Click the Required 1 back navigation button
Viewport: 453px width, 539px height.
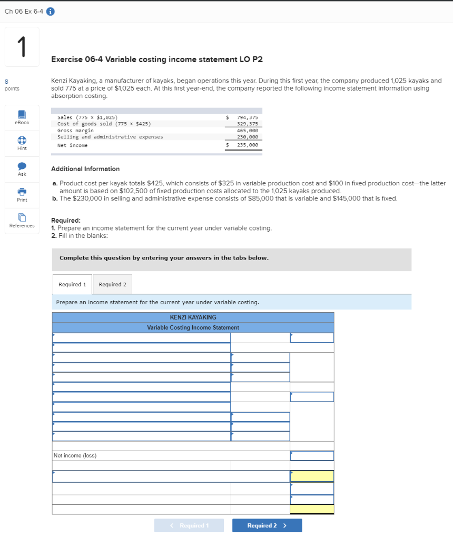coord(189,525)
